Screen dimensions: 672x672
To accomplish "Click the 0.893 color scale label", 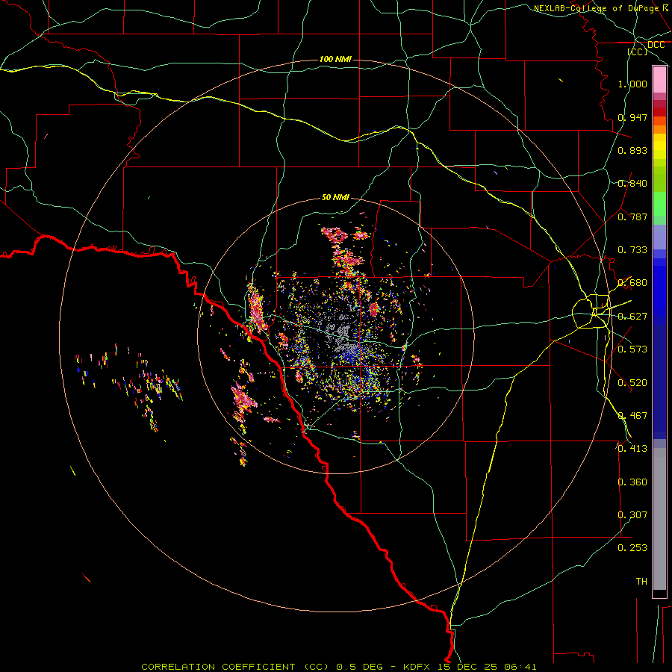I will [x=632, y=150].
